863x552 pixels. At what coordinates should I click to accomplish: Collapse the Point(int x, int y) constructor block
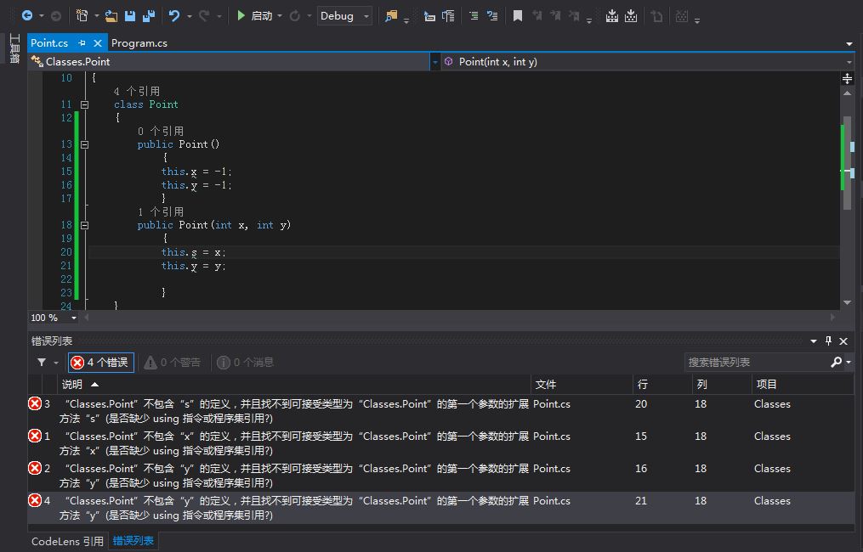click(84, 225)
